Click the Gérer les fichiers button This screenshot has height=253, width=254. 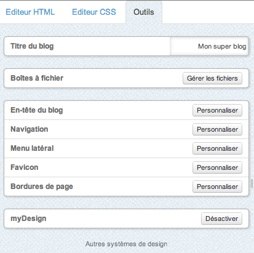(x=212, y=78)
